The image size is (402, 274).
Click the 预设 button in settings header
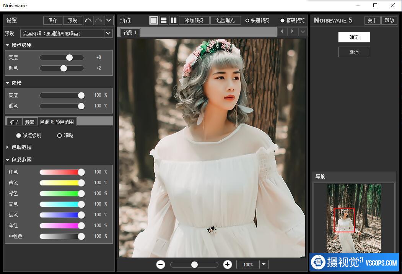tap(72, 20)
